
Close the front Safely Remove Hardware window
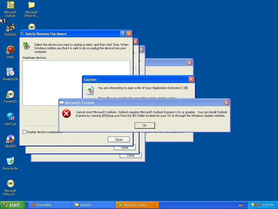click(129, 33)
